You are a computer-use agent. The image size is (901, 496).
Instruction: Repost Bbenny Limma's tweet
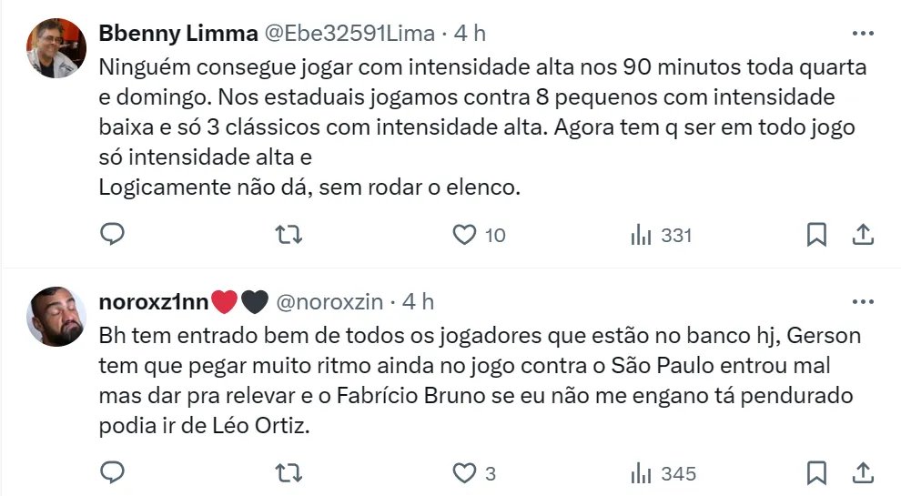click(x=288, y=235)
